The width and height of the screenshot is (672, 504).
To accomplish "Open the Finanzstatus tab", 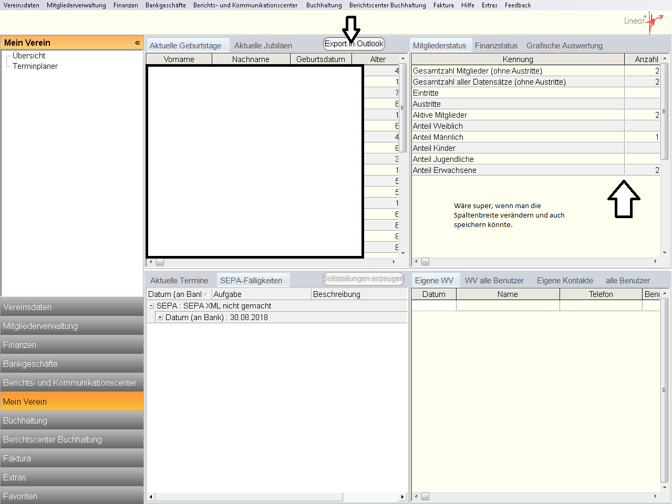I will pyautogui.click(x=496, y=46).
